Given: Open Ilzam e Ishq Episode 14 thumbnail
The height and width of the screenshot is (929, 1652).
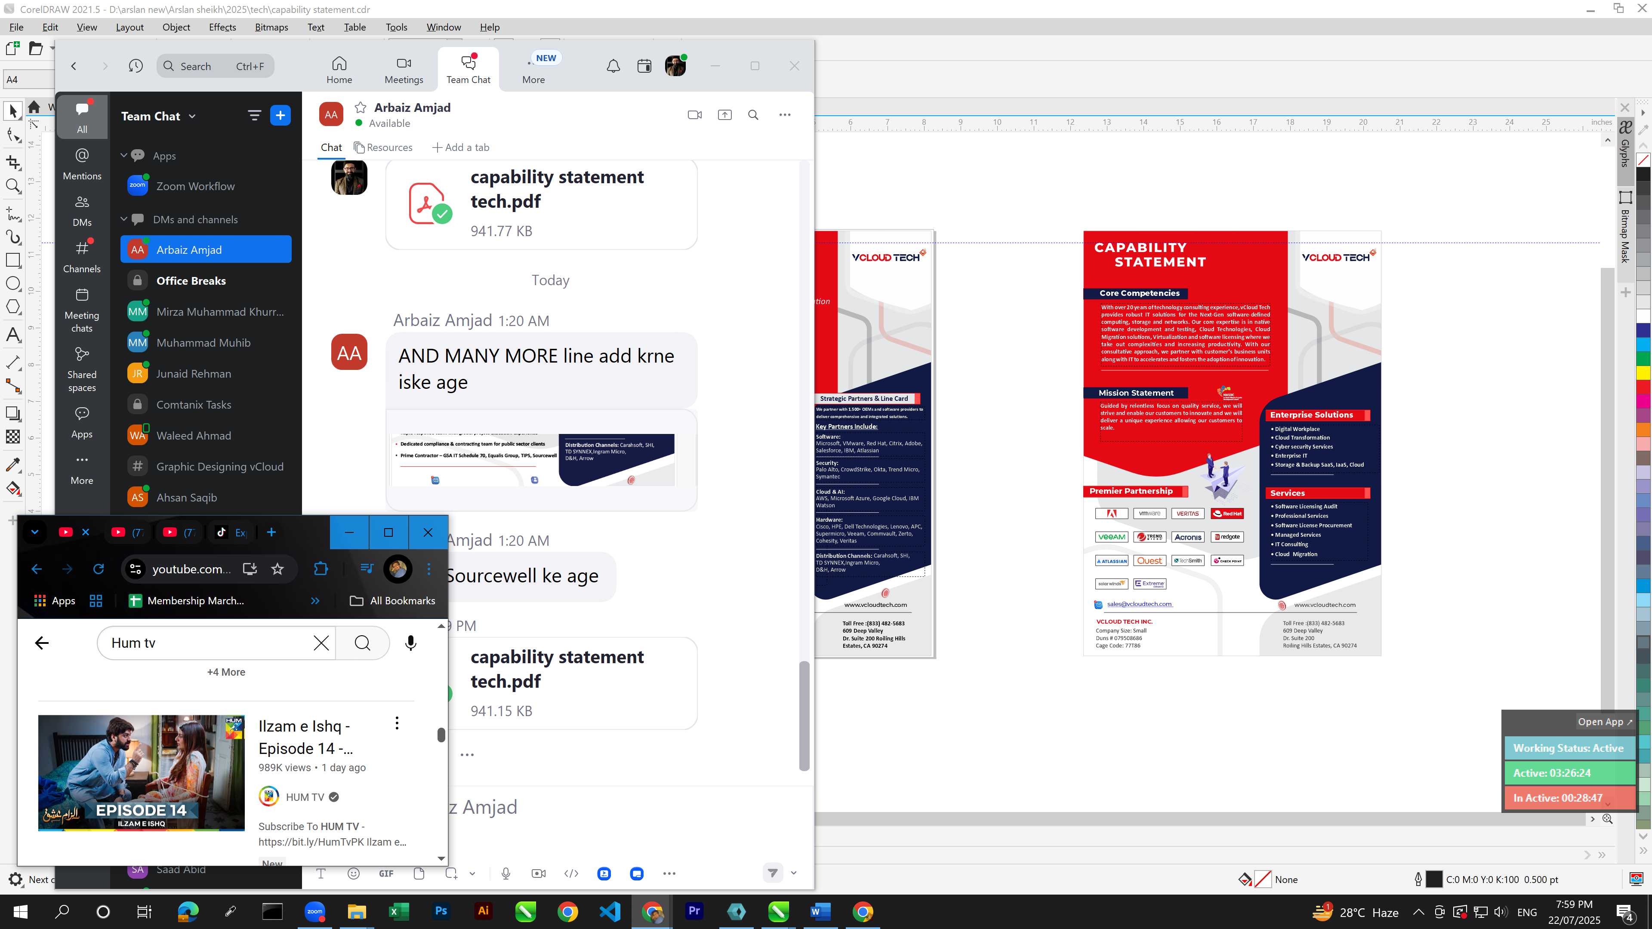Looking at the screenshot, I should tap(141, 772).
